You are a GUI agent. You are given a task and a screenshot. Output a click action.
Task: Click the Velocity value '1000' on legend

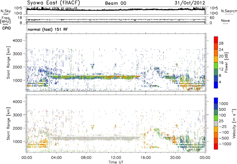pyautogui.click(x=224, y=104)
